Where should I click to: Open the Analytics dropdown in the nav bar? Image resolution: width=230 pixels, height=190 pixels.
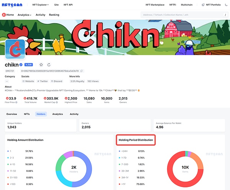coord(25,15)
